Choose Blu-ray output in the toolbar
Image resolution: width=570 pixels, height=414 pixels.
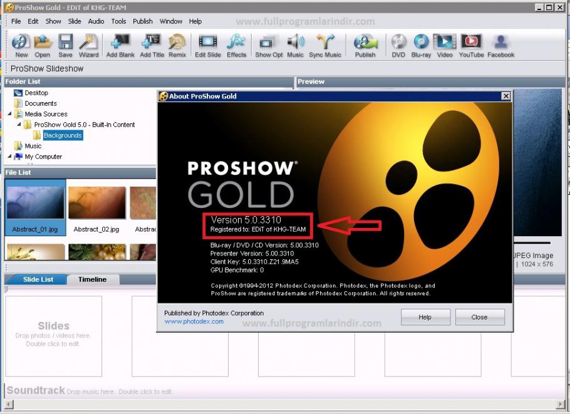point(421,46)
